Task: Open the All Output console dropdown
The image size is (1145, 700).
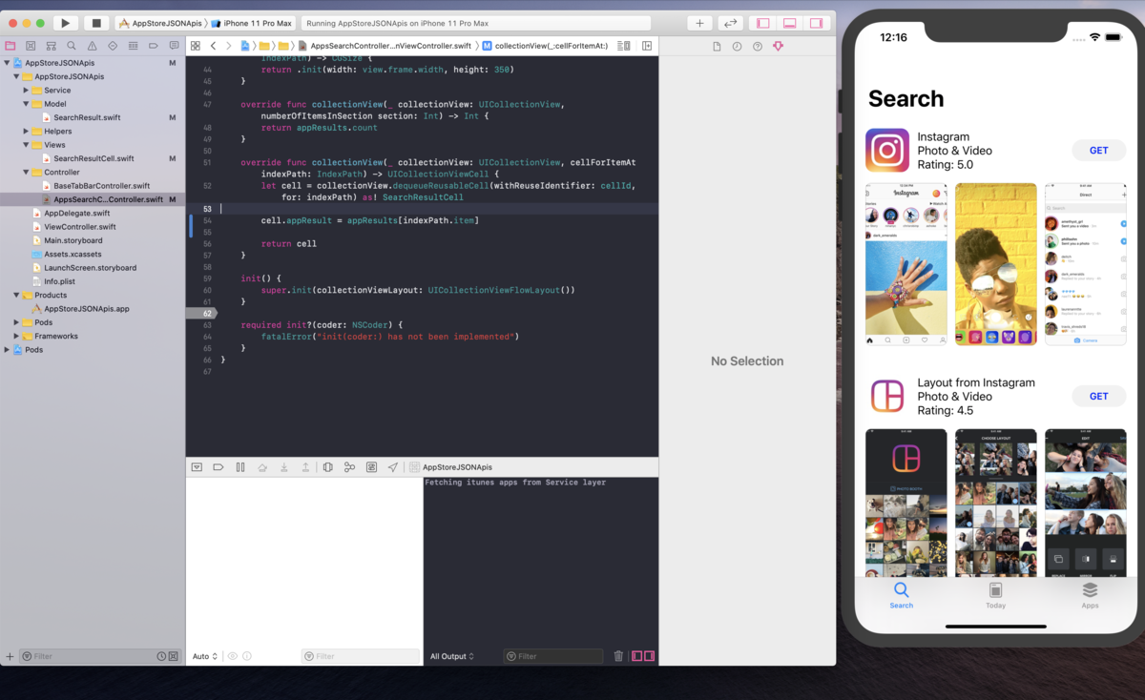Action: (x=451, y=656)
